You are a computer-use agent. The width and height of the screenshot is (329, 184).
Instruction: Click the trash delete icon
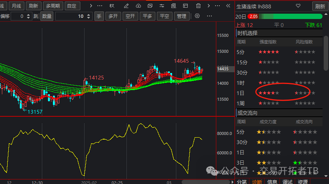[198, 6]
